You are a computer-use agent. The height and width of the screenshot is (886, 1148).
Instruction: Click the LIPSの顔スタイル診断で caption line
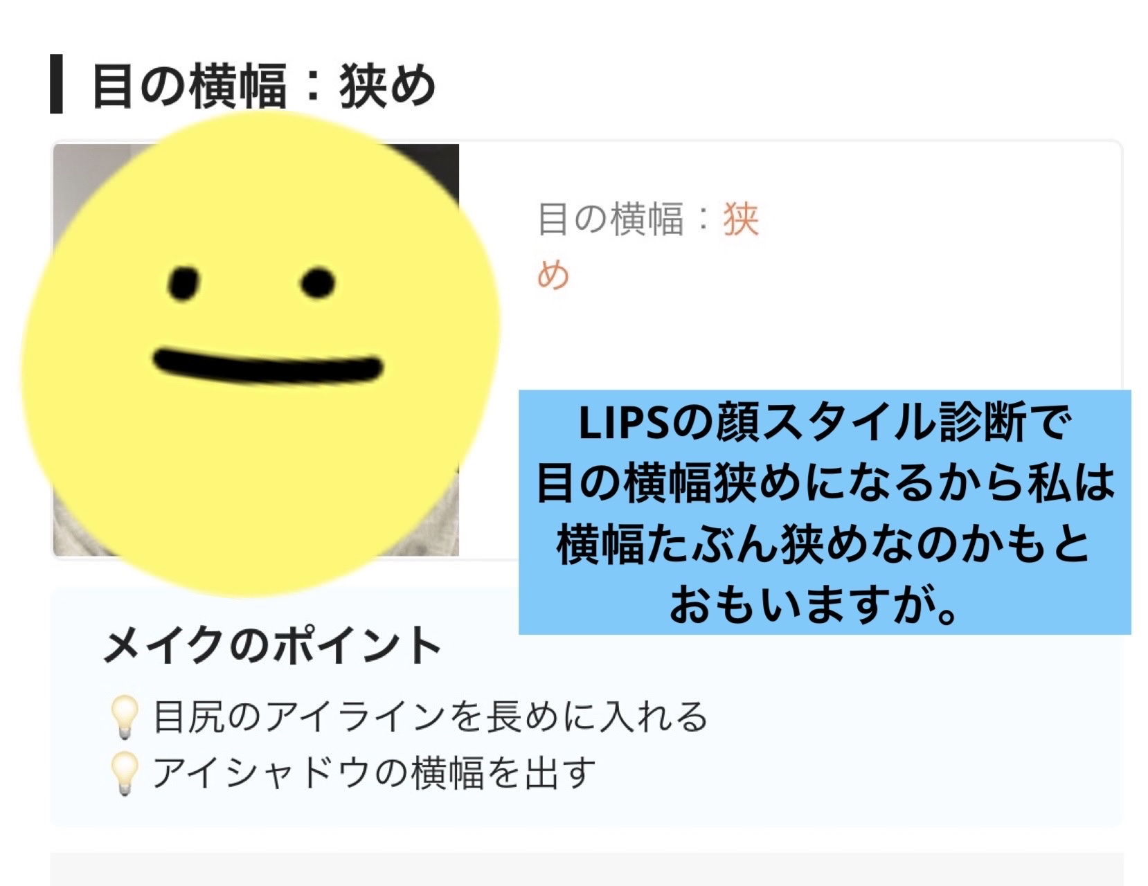(x=825, y=422)
